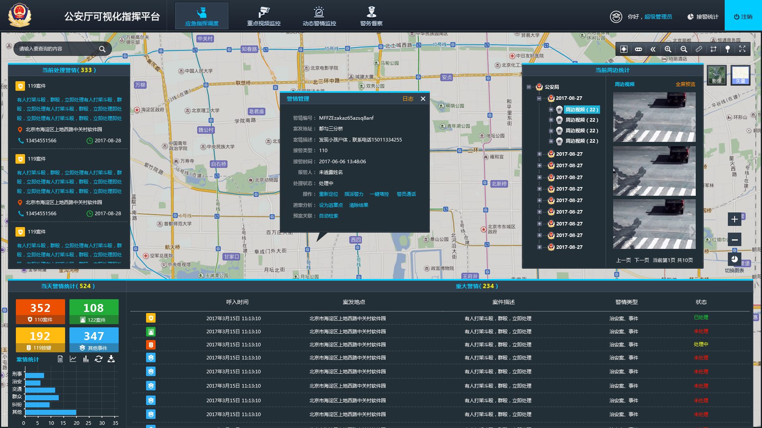Switch map to 矢量 vector layer
This screenshot has width=762, height=428.
coord(740,75)
